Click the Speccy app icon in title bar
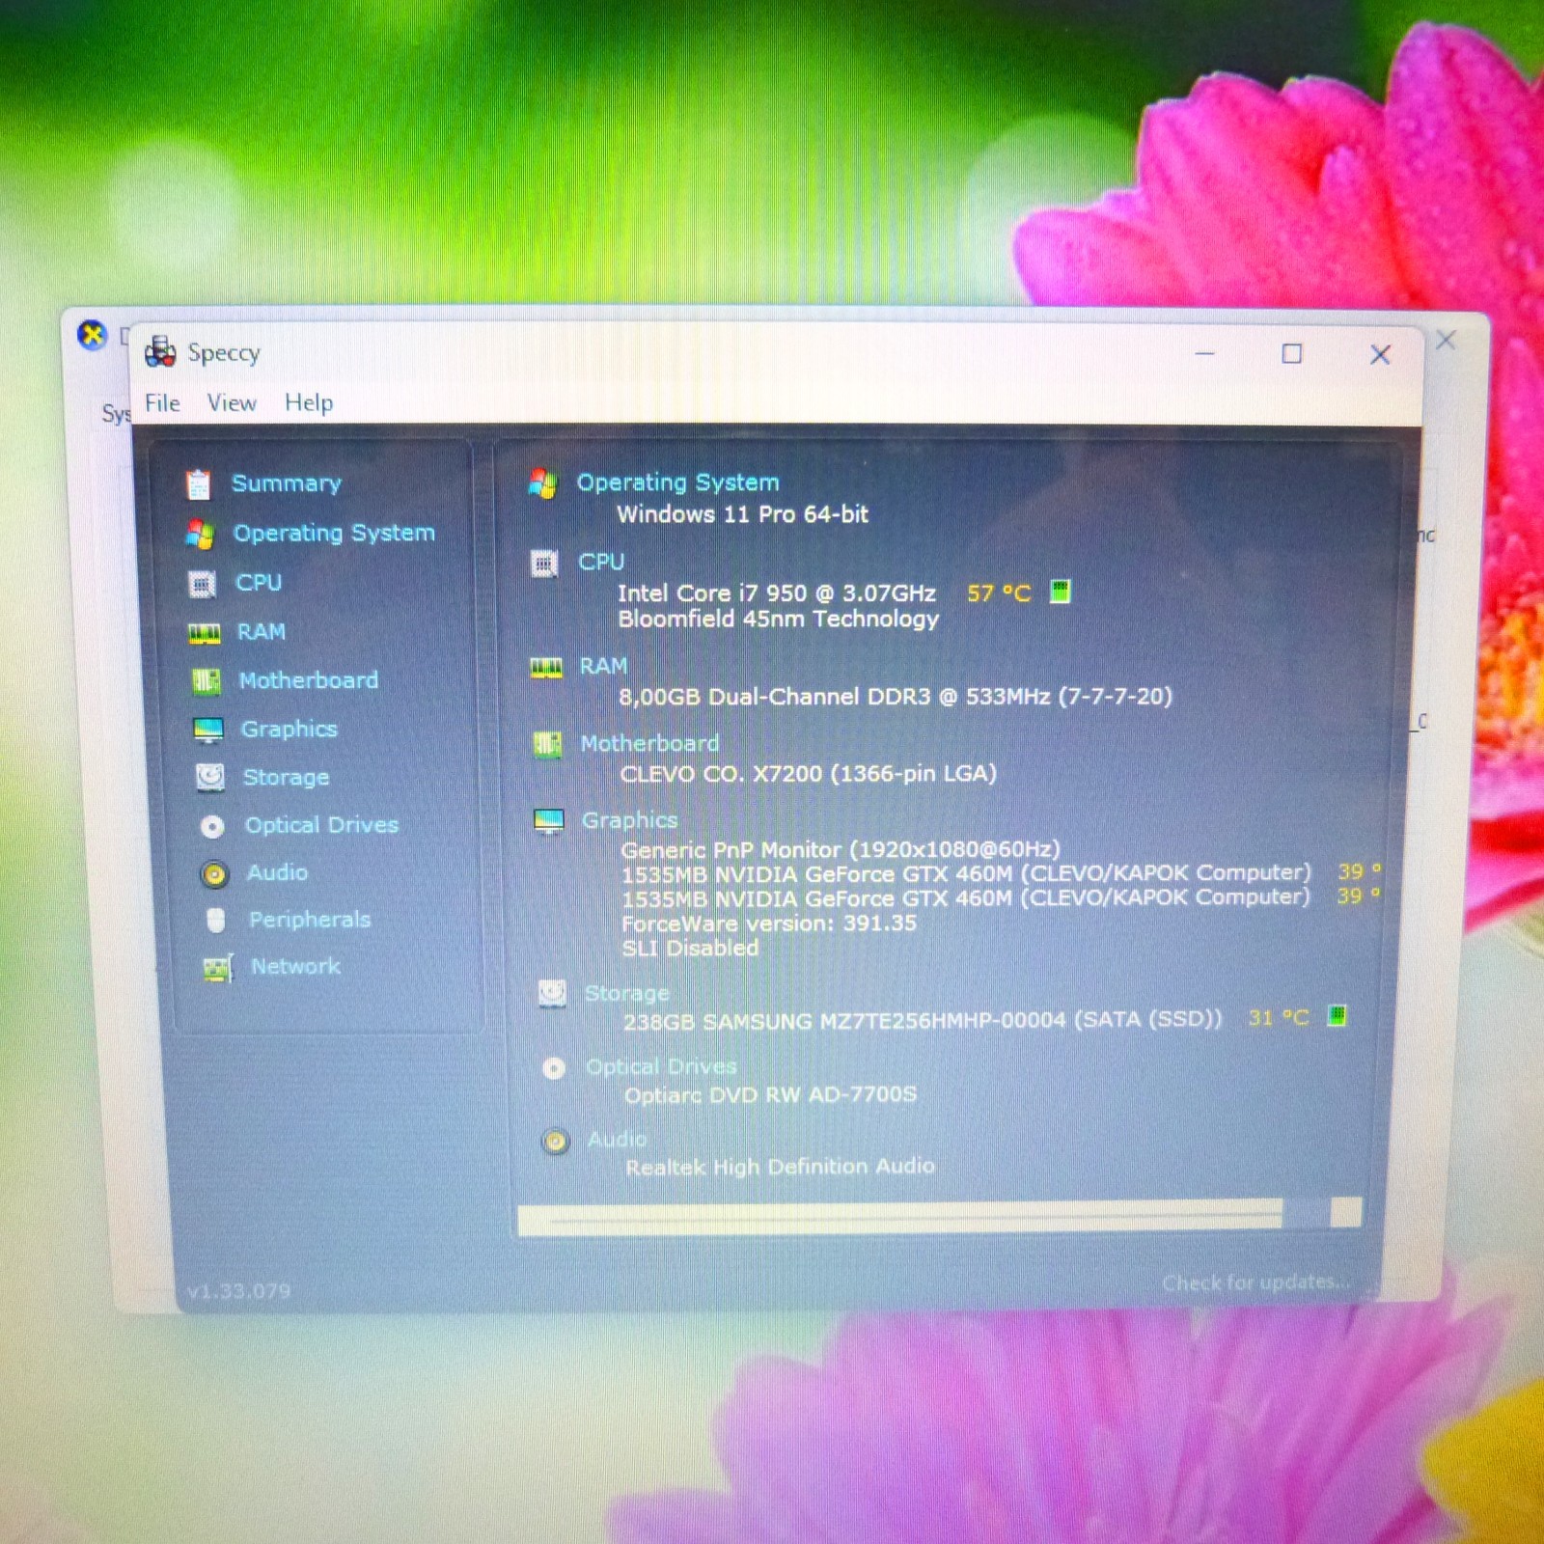Screen dimensions: 1544x1544 (160, 352)
